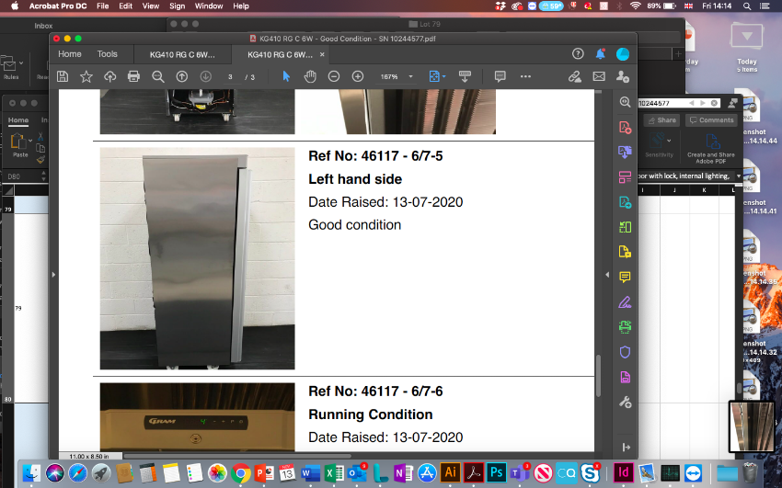Collapse the right tools pane arrow

pyautogui.click(x=625, y=447)
